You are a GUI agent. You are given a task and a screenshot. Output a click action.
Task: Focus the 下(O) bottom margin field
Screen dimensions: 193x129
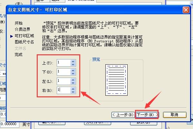pyautogui.click(x=64, y=72)
